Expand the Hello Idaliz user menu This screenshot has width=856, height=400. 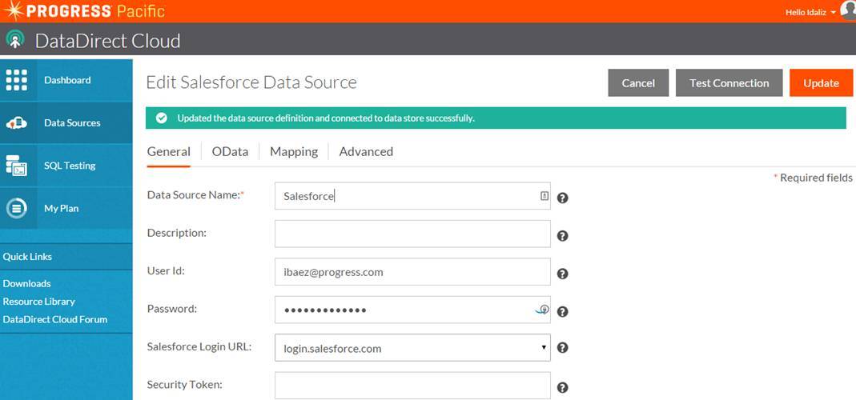(810, 12)
